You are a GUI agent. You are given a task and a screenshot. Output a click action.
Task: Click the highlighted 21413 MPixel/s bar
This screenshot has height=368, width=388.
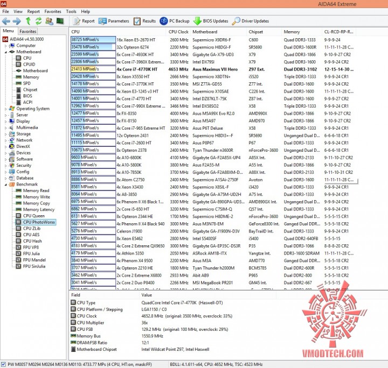tap(93, 69)
